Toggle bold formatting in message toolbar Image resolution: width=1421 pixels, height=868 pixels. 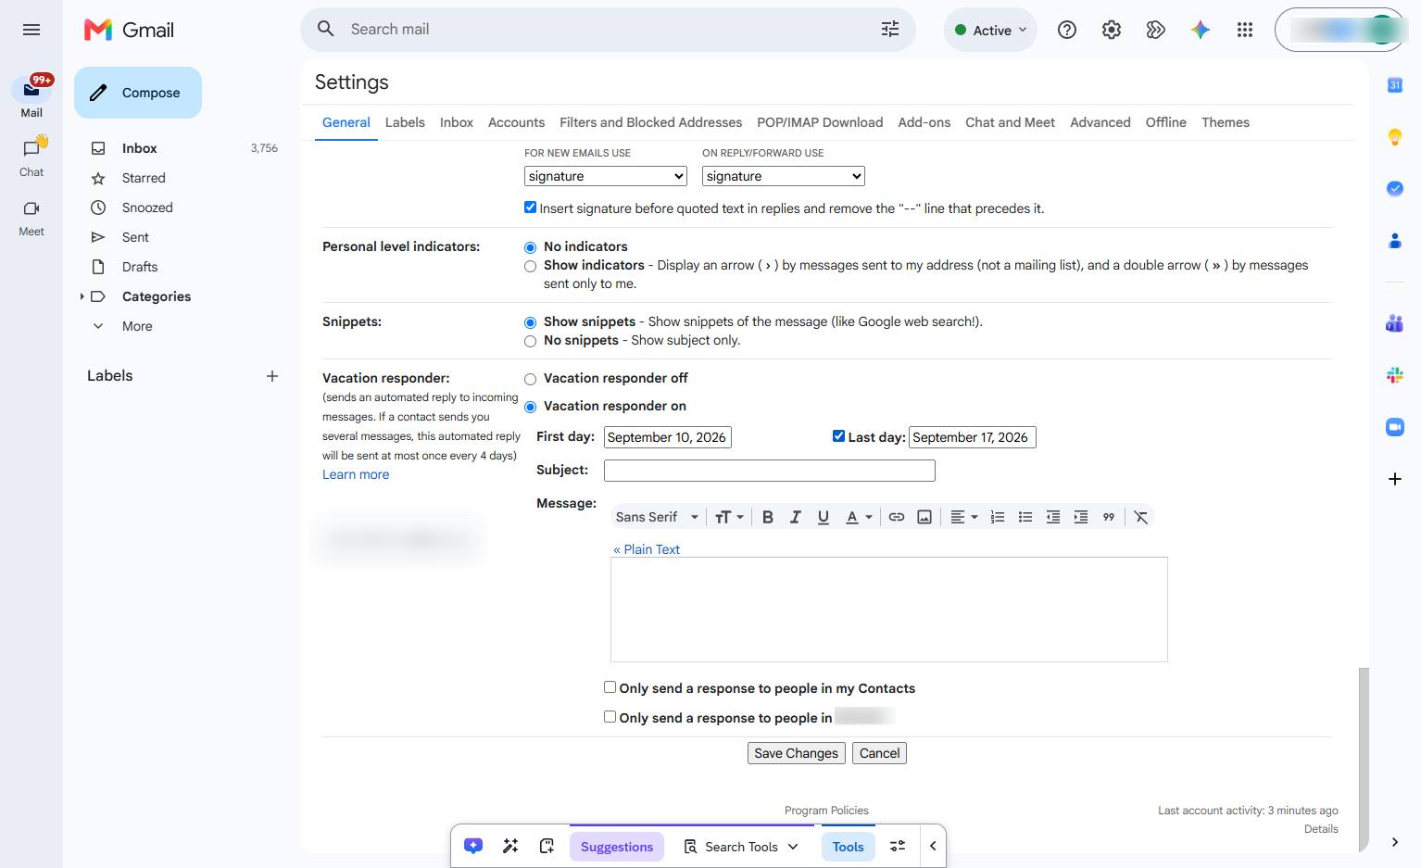tap(767, 517)
